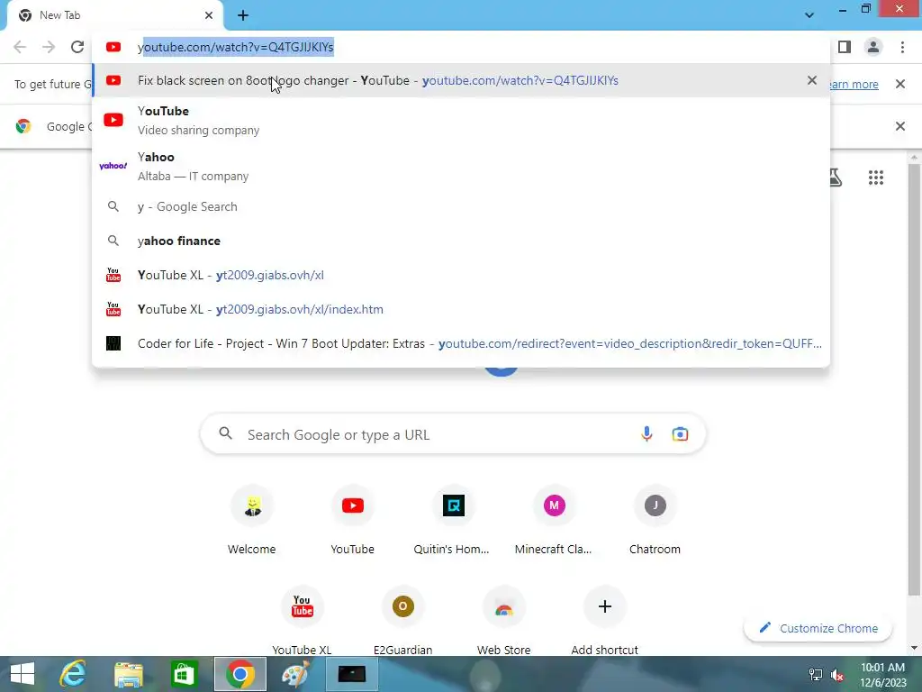Screen dimensions: 922x692
Task: Switch to the command prompt taskbar window
Action: pyautogui.click(x=352, y=674)
